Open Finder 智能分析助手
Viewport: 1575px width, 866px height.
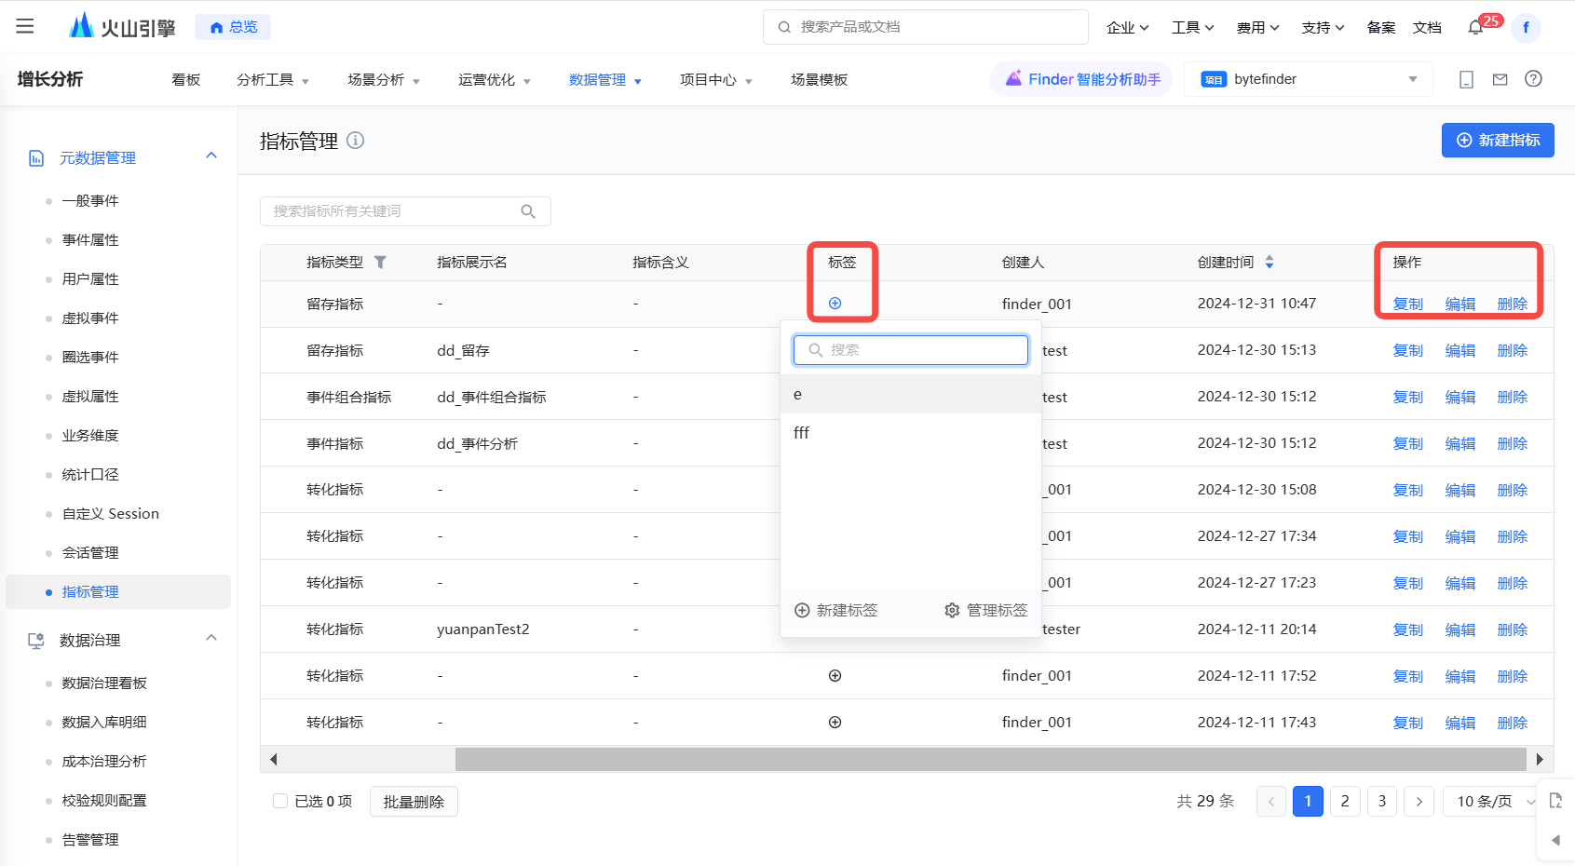pyautogui.click(x=1082, y=79)
